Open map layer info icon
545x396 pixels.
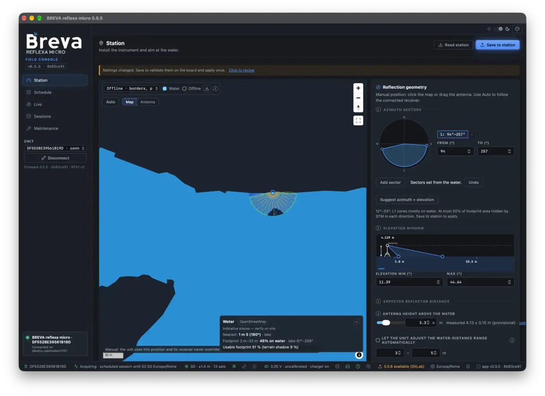tap(215, 88)
